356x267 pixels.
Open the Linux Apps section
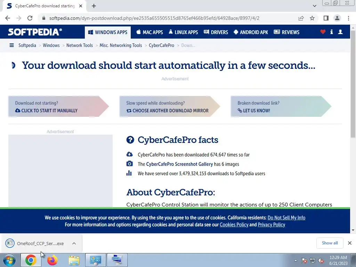pyautogui.click(x=183, y=32)
